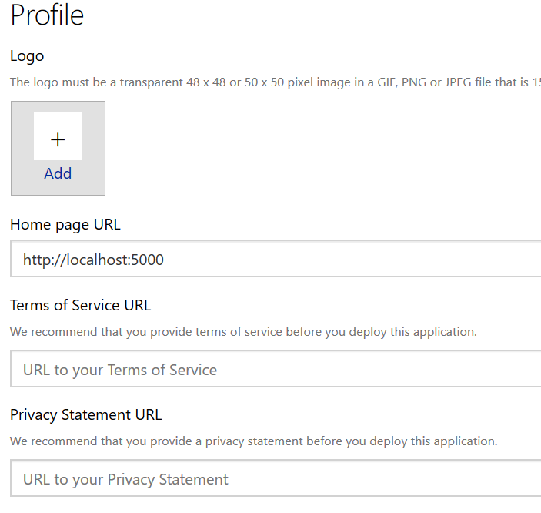541x513 pixels.
Task: Click the 'URL to your Terms of Service' placeholder
Action: click(120, 370)
